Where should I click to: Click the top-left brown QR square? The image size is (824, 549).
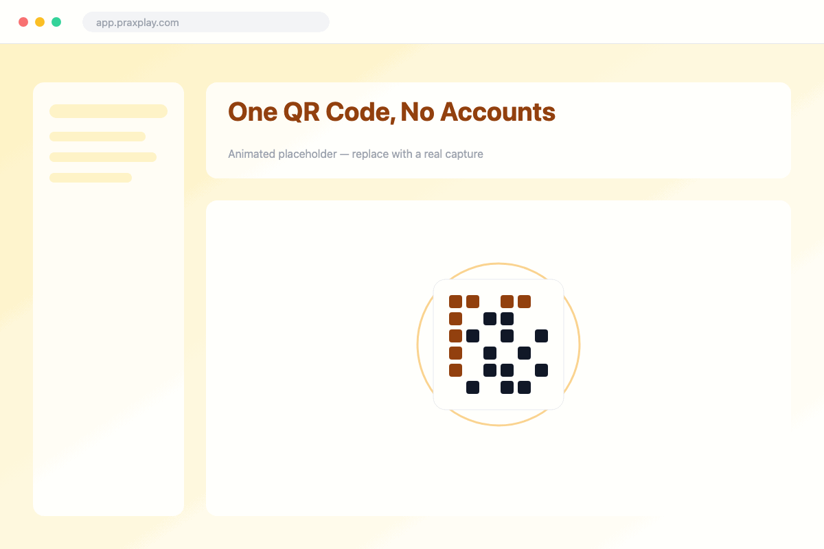(x=455, y=301)
